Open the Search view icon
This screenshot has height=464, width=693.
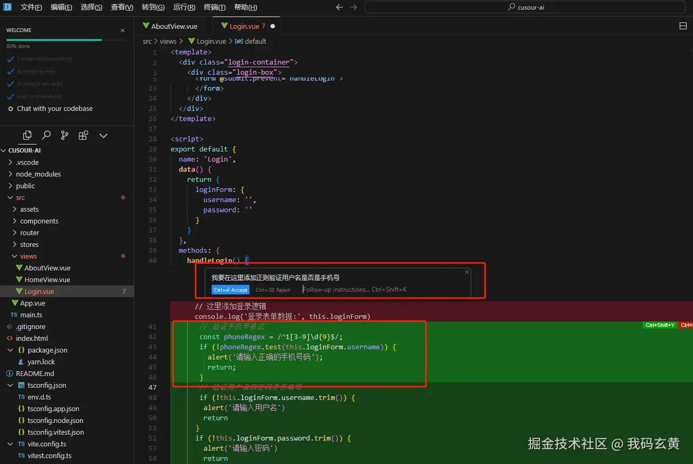(46, 135)
